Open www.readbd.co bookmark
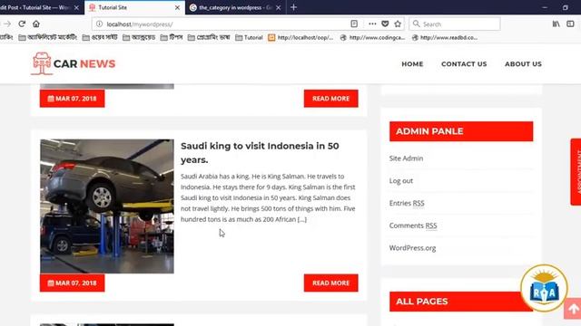This screenshot has height=326, width=581. tap(445, 38)
